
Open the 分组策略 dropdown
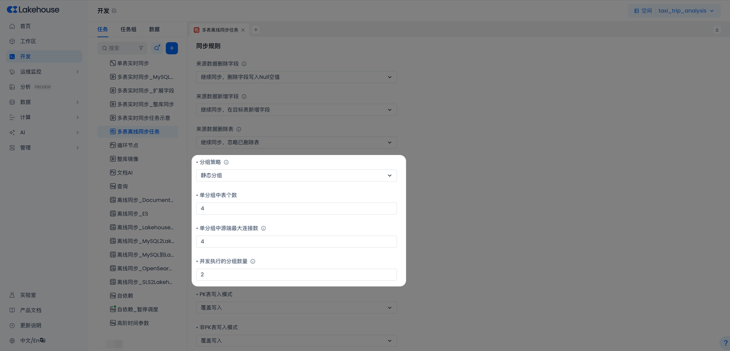pos(296,175)
